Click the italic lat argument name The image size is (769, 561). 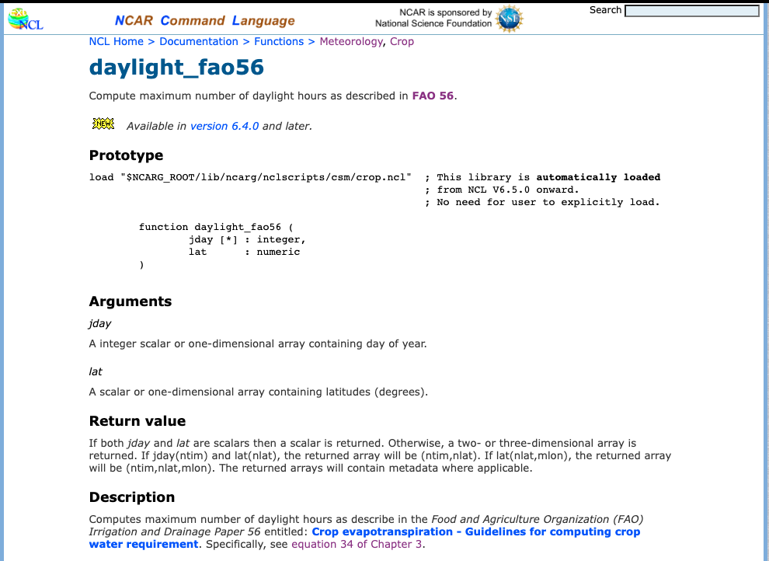tap(96, 371)
